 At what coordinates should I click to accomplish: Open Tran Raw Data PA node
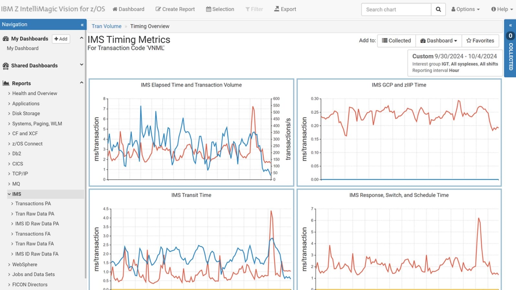click(x=35, y=214)
